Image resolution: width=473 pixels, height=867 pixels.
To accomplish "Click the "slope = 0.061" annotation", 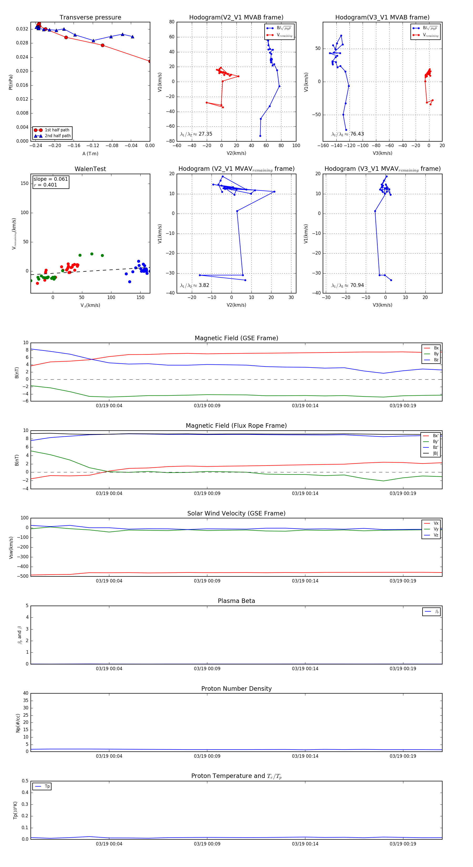I will pyautogui.click(x=50, y=179).
